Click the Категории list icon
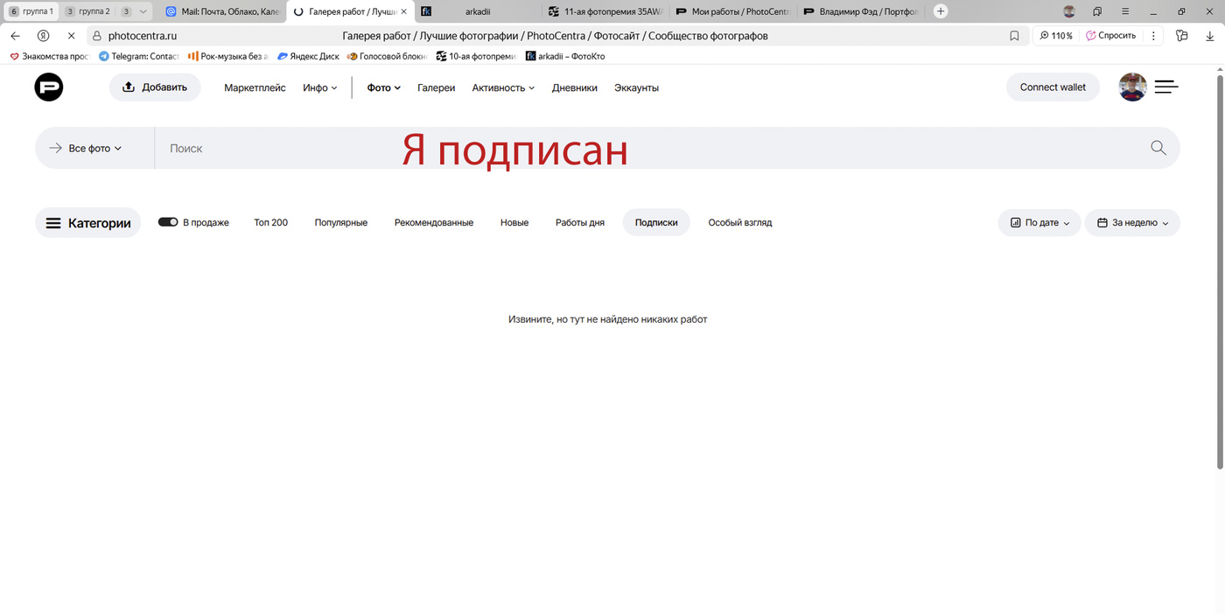 pos(53,222)
